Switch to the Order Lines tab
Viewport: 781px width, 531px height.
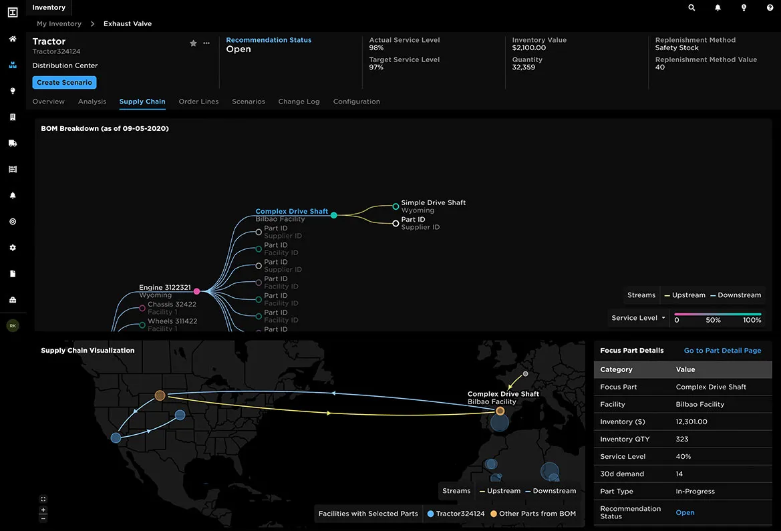coord(198,102)
